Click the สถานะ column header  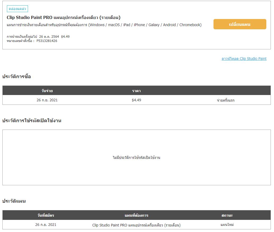point(227,215)
